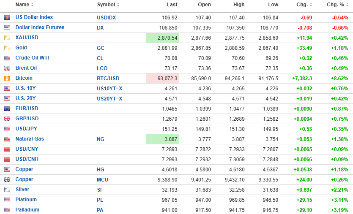Image resolution: width=353 pixels, height=214 pixels.
Task: Click the US flag icon beside Natural Gas
Action: coord(7,139)
